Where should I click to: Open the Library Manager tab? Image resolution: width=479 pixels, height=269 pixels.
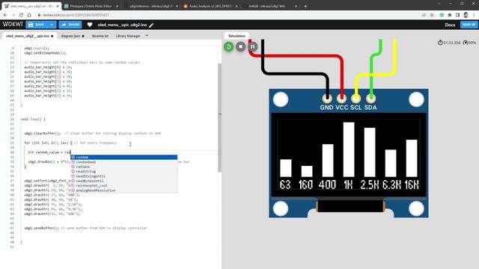pyautogui.click(x=128, y=36)
